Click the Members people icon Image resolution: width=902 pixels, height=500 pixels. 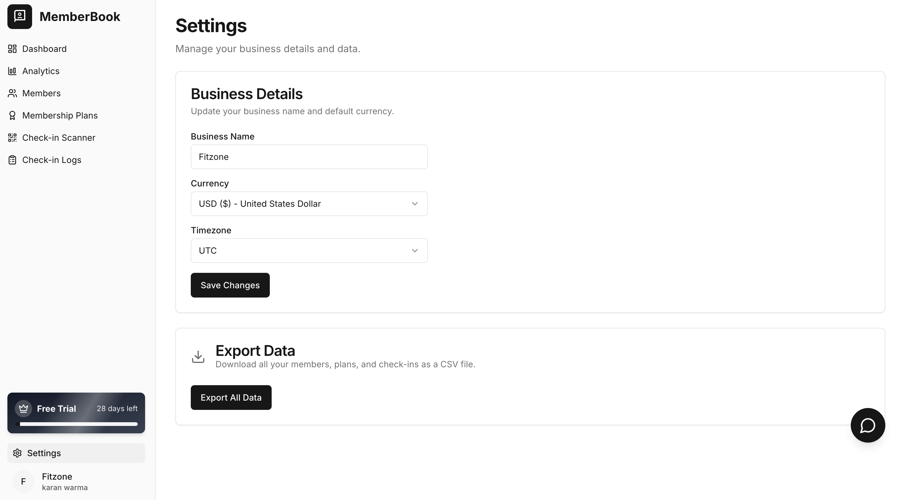12,93
